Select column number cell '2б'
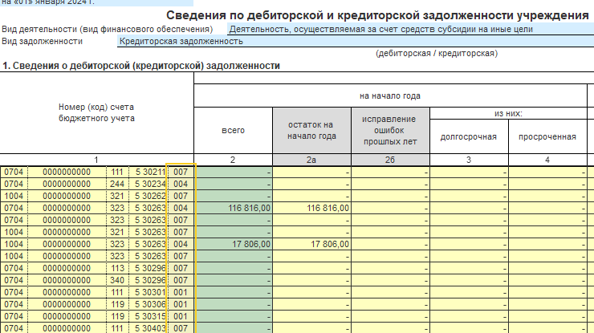 click(x=390, y=160)
